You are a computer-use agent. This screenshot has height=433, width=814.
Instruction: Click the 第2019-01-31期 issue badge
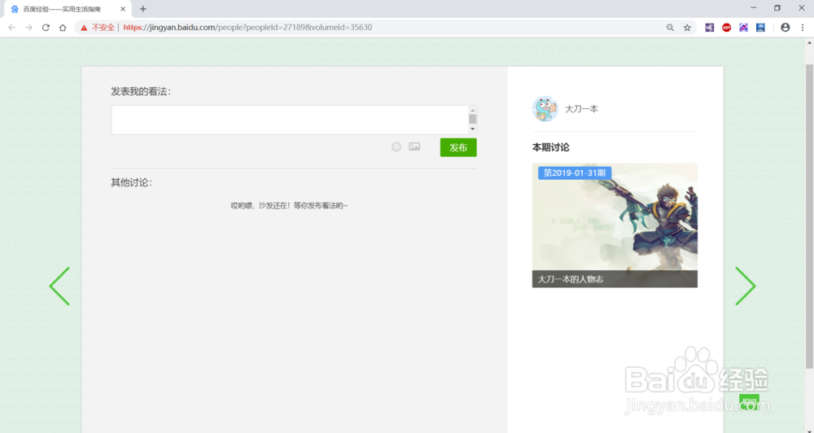(575, 173)
